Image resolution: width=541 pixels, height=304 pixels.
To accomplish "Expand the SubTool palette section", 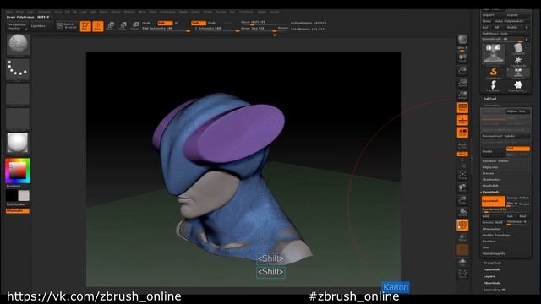I will (489, 99).
